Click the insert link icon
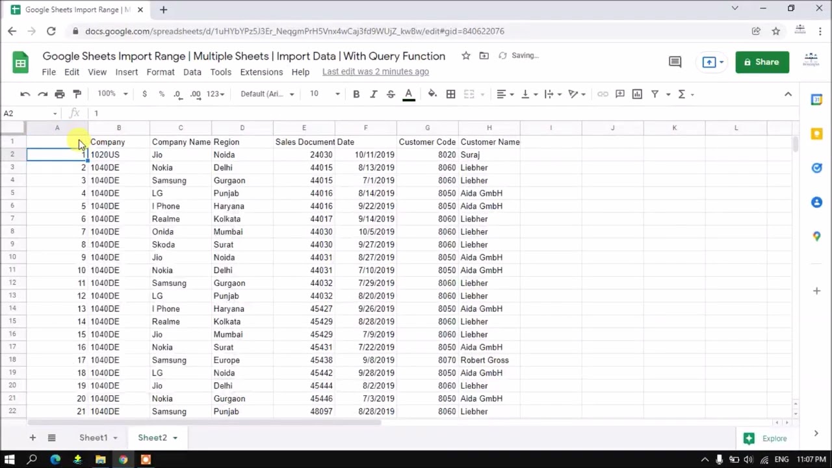Image resolution: width=832 pixels, height=468 pixels. tap(603, 94)
